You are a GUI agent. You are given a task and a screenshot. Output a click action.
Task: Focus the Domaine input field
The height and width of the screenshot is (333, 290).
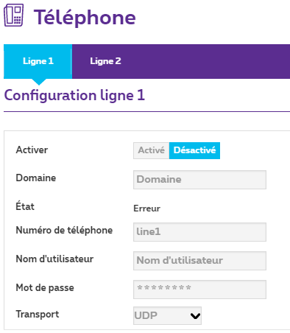pyautogui.click(x=199, y=180)
